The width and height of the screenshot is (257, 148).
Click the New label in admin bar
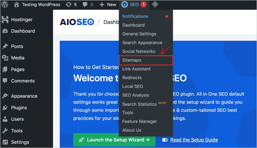point(112,5)
